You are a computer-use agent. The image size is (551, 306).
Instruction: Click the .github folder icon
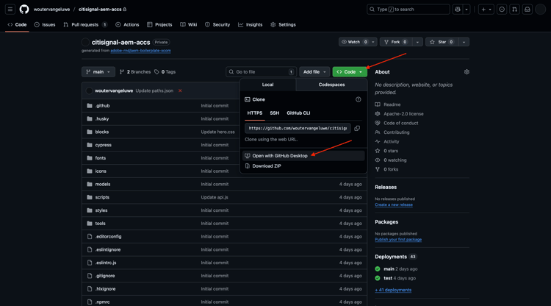(90, 105)
